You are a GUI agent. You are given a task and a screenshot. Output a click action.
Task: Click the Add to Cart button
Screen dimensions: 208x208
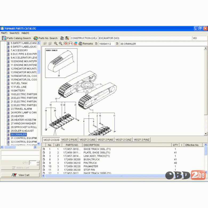coord(20,168)
